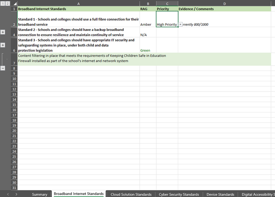Image resolution: width=275 pixels, height=197 pixels.
Task: Select the Amber RAG cell
Action: tap(148, 19)
